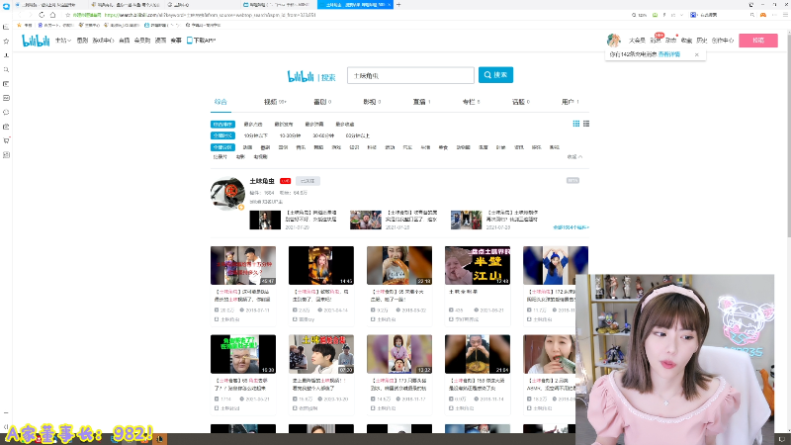
Task: Switch to the 用户 results tab
Action: tap(571, 102)
